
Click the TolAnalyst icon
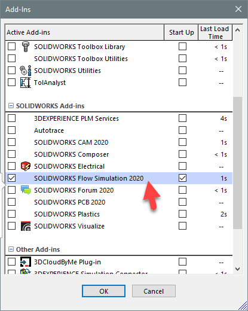(26, 83)
